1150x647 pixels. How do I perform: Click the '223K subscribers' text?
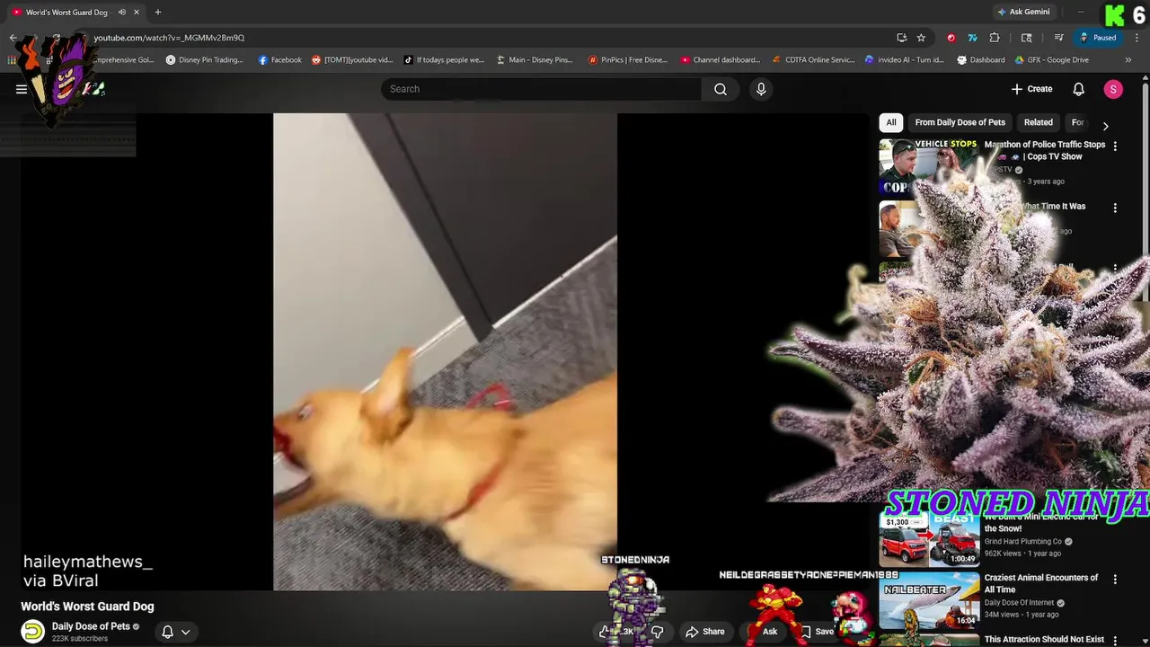80,639
